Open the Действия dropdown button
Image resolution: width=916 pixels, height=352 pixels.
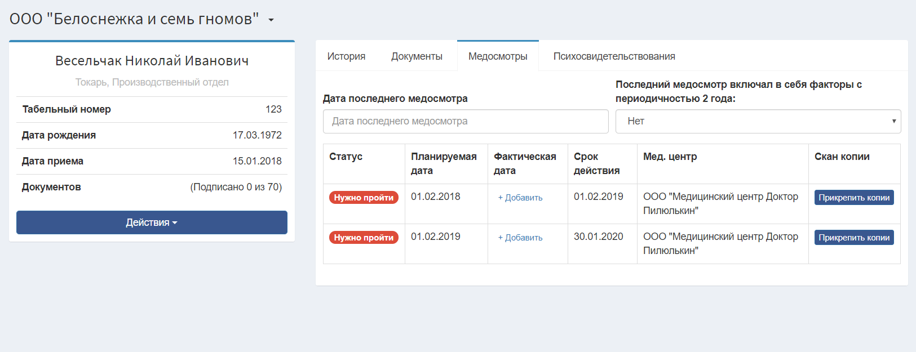[152, 222]
